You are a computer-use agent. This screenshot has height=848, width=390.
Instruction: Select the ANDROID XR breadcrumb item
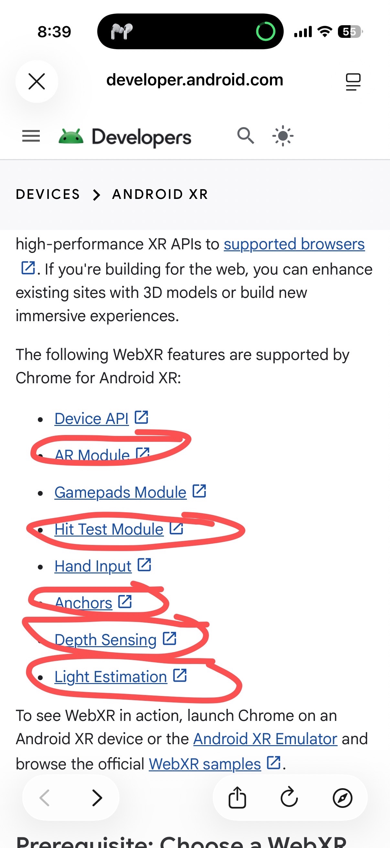(x=160, y=194)
